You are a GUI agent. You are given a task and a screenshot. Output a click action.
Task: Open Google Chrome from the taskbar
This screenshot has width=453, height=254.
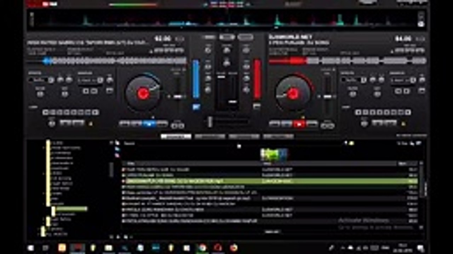[x=202, y=248]
